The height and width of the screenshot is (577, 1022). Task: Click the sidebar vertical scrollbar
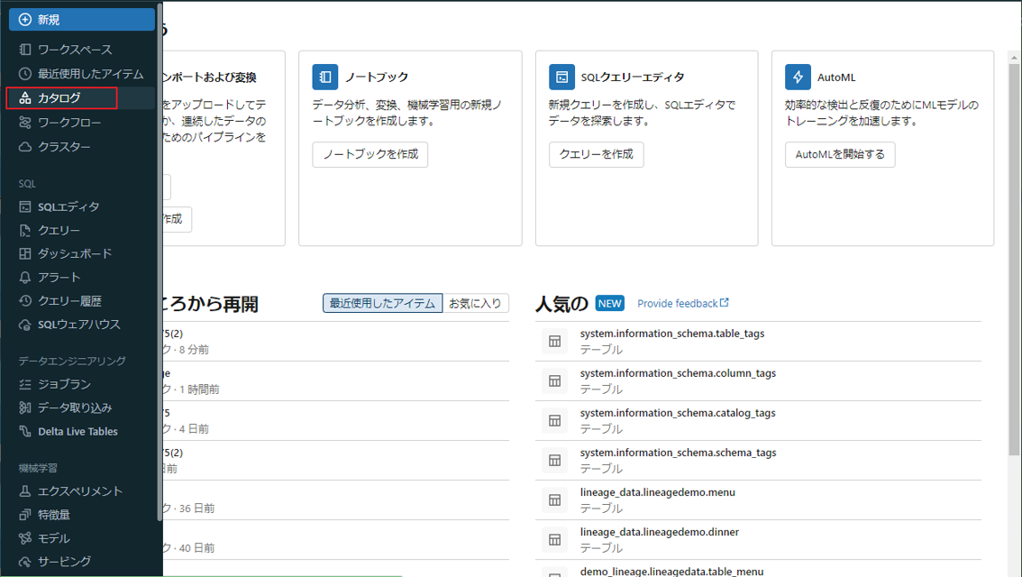(x=160, y=270)
